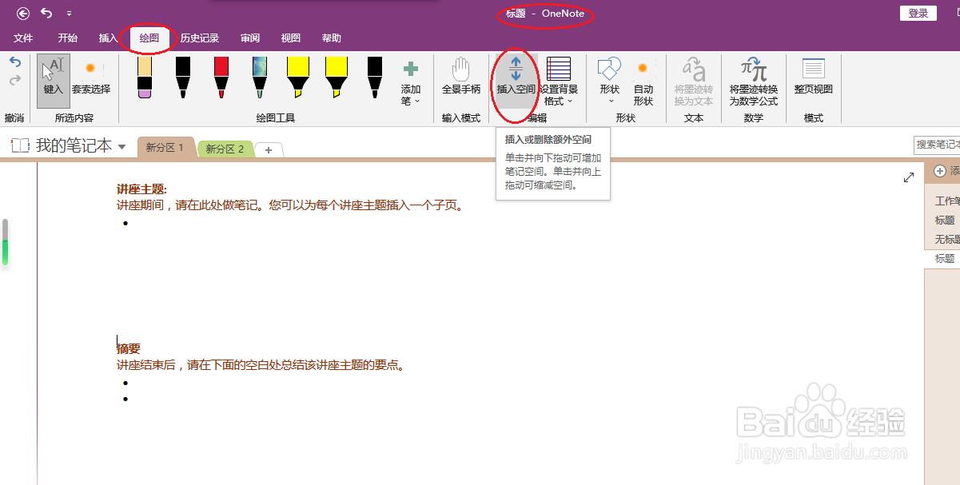Click the add page plus icon in the page list
Viewport: 960px width, 485px height.
coord(940,171)
